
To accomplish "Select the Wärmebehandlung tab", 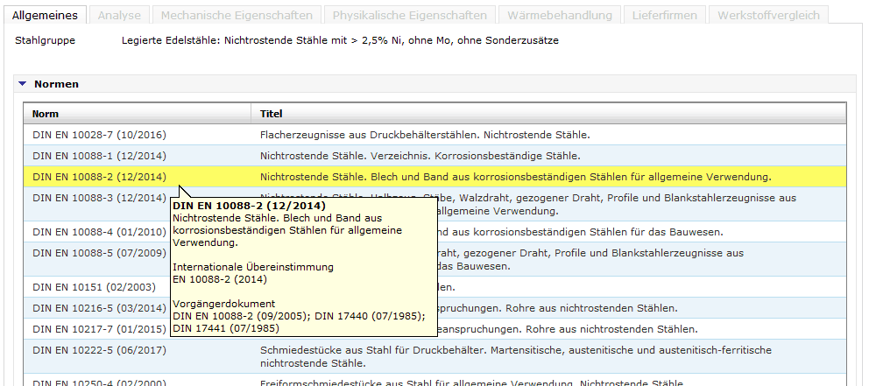I will click(549, 16).
